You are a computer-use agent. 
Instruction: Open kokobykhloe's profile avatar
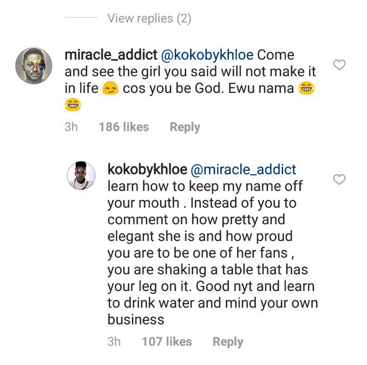tap(81, 176)
